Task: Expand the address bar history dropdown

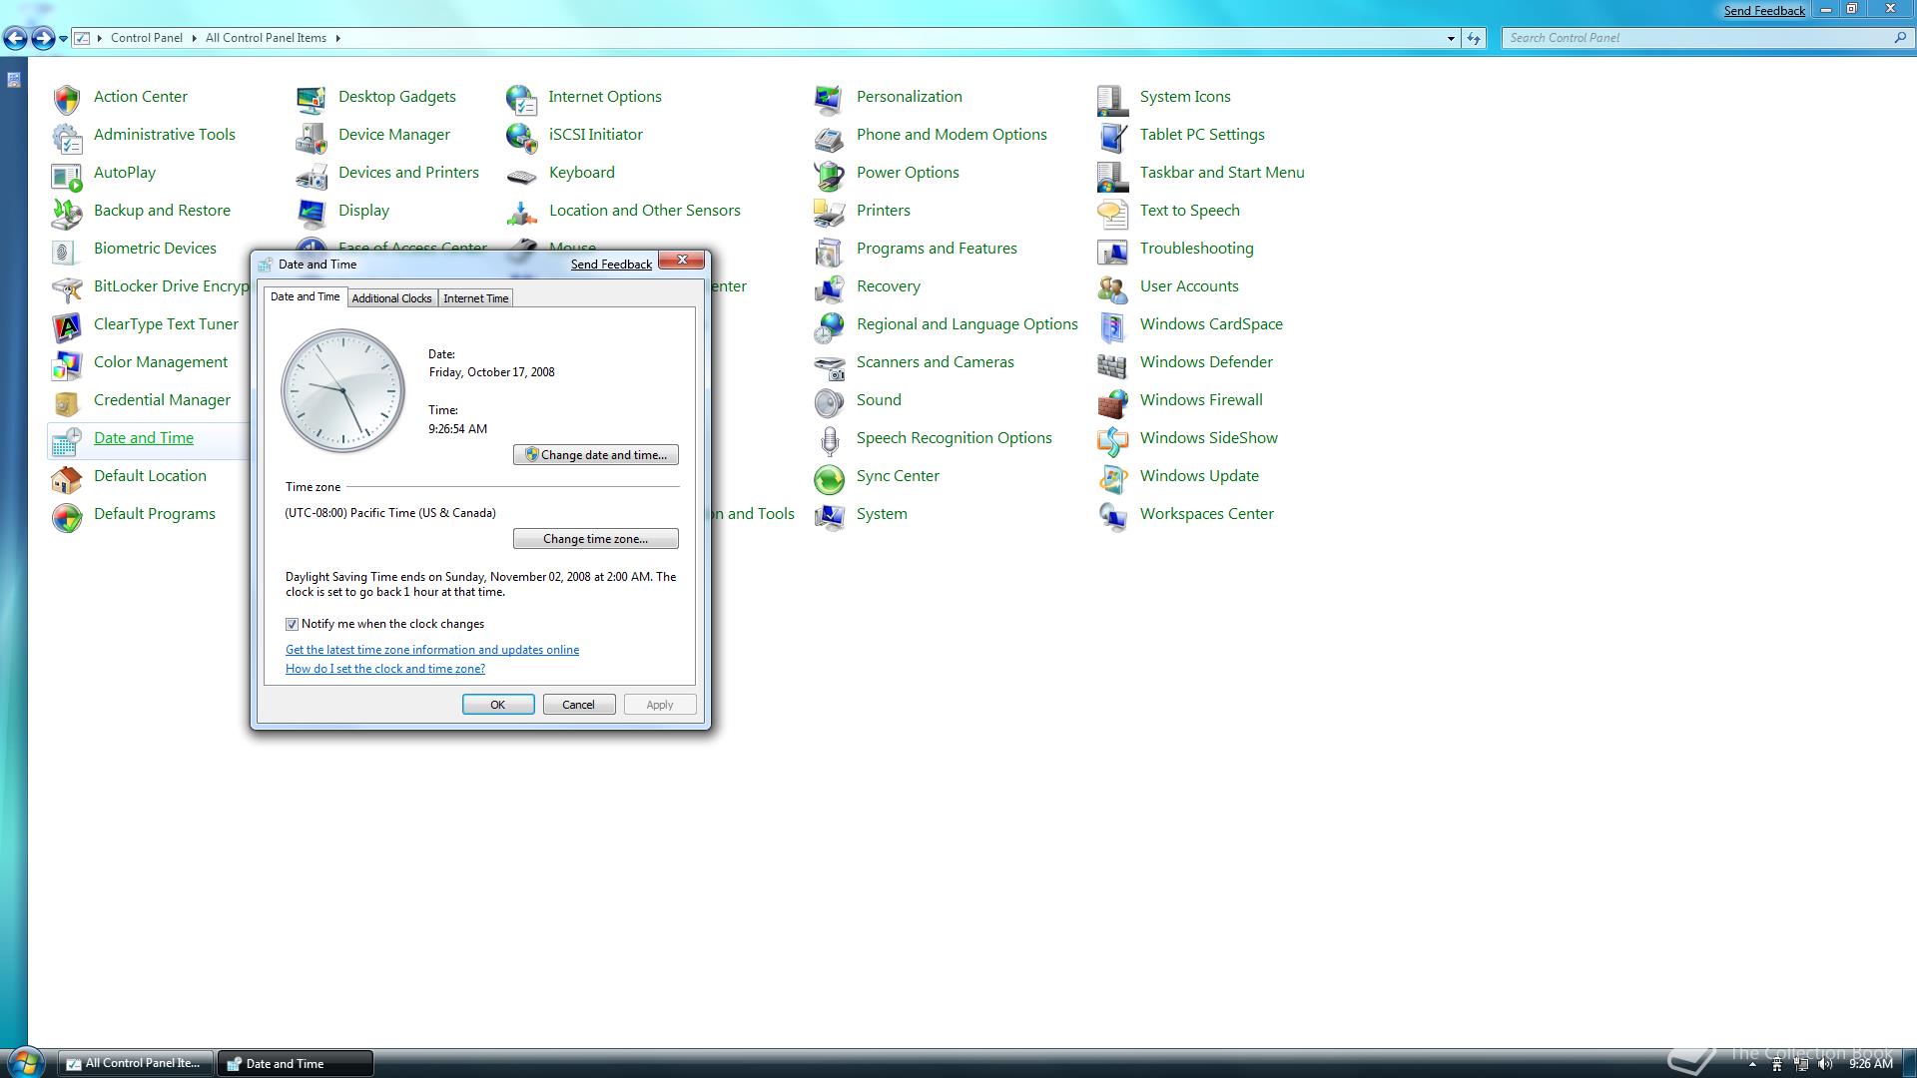Action: tap(1451, 38)
